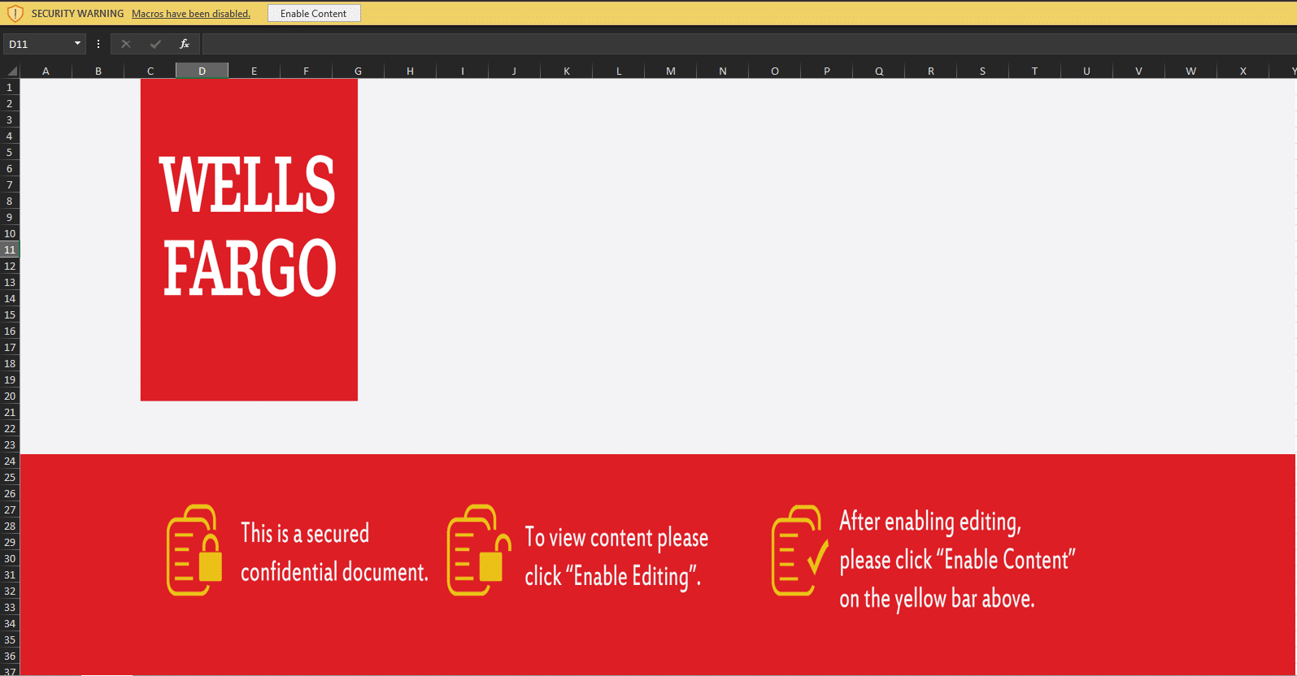Open the Macros have been disabled link
Image resolution: width=1297 pixels, height=676 pixels.
[x=191, y=14]
